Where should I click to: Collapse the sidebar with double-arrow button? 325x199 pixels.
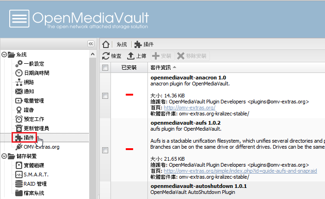pyautogui.click(x=91, y=44)
